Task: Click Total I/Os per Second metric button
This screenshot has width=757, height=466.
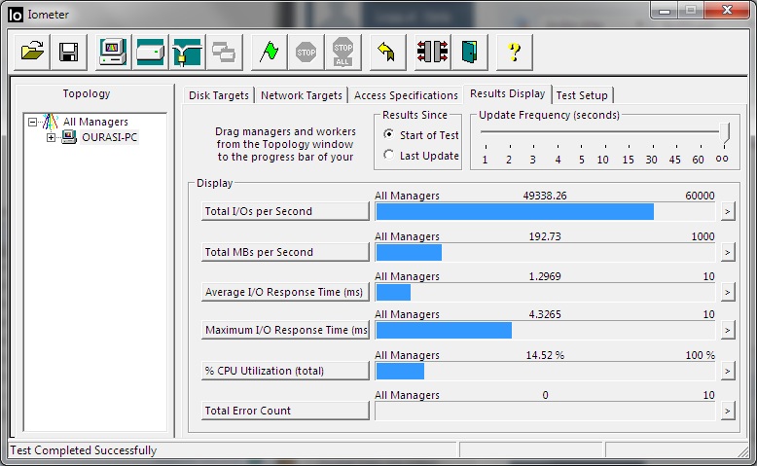Action: pos(285,211)
